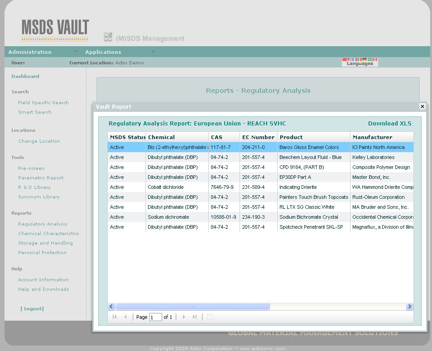Click manufacturer Kelley Laboratories
This screenshot has height=351, width=432.
tap(373, 157)
